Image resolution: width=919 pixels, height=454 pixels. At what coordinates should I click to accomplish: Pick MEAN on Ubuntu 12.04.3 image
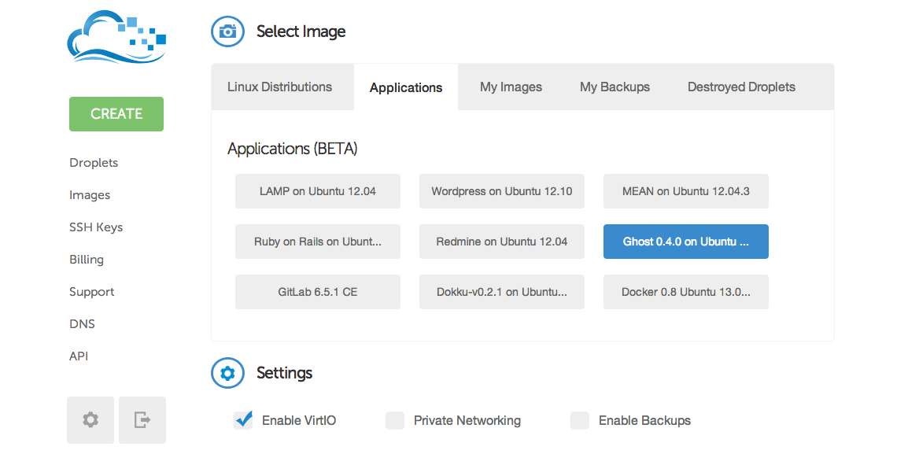pos(686,191)
